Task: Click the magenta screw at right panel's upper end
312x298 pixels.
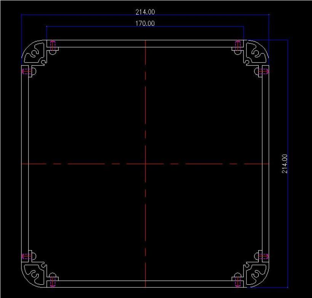Action: (264, 71)
